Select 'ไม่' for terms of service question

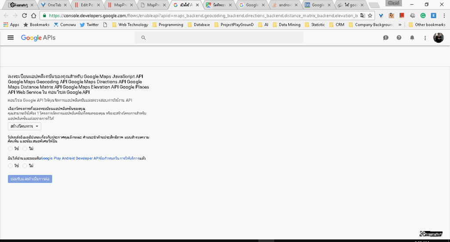25,166
